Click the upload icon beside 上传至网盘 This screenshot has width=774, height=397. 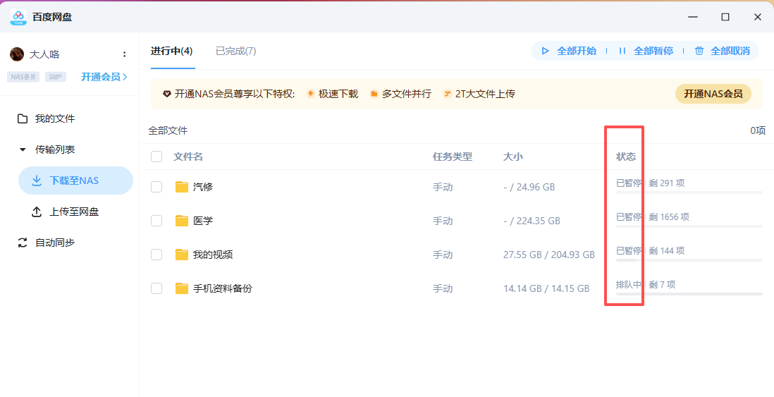tap(37, 212)
